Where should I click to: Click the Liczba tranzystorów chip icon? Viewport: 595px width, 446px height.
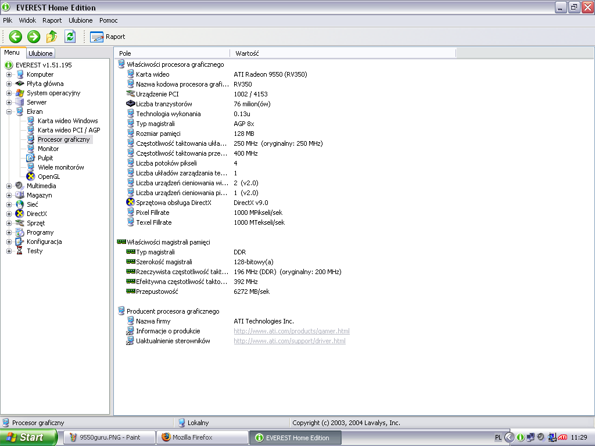point(131,103)
